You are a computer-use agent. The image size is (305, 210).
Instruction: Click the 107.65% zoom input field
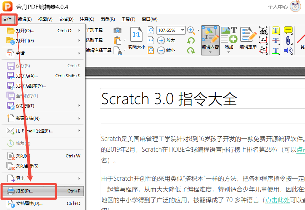tap(169, 30)
